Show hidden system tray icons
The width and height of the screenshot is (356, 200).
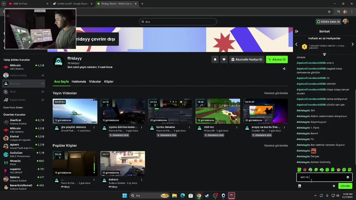coord(315,196)
